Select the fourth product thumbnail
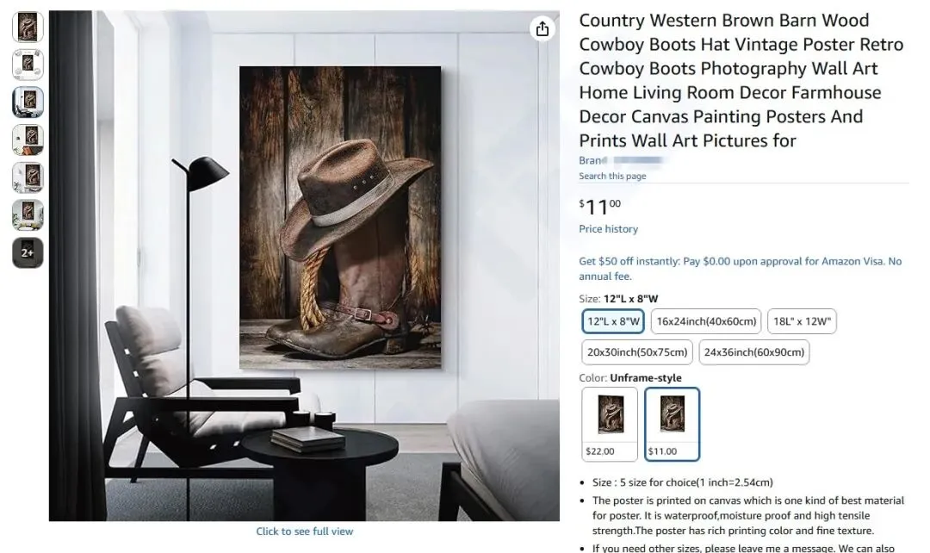 point(28,140)
